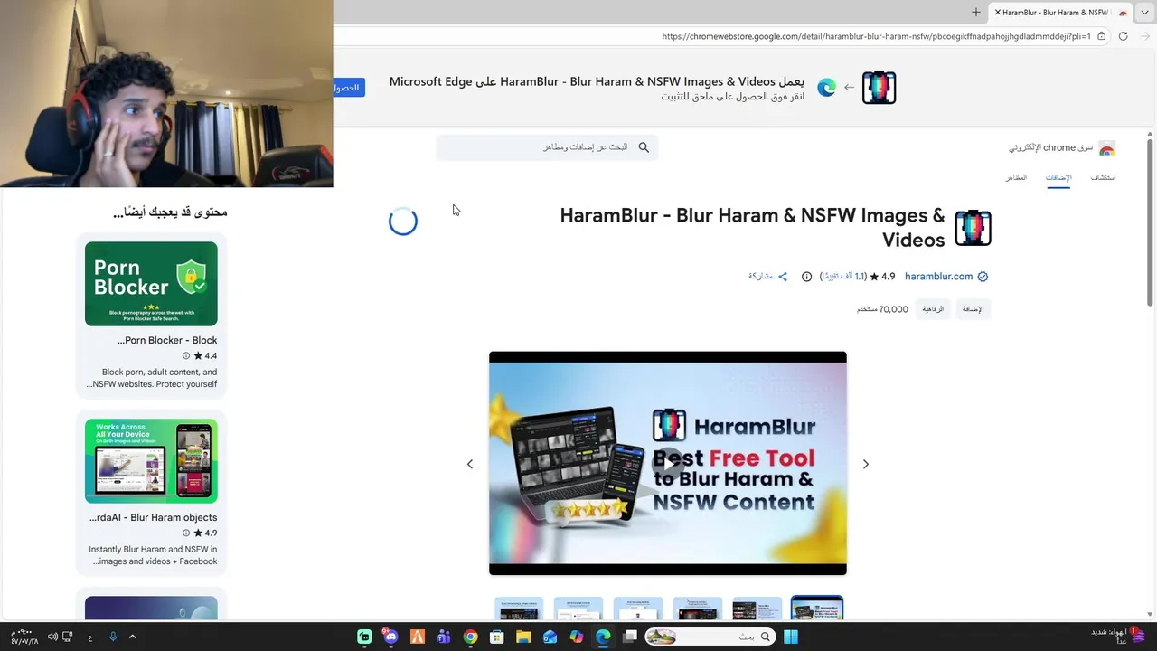The height and width of the screenshot is (651, 1157).
Task: Open Discord from the taskbar
Action: (390, 637)
